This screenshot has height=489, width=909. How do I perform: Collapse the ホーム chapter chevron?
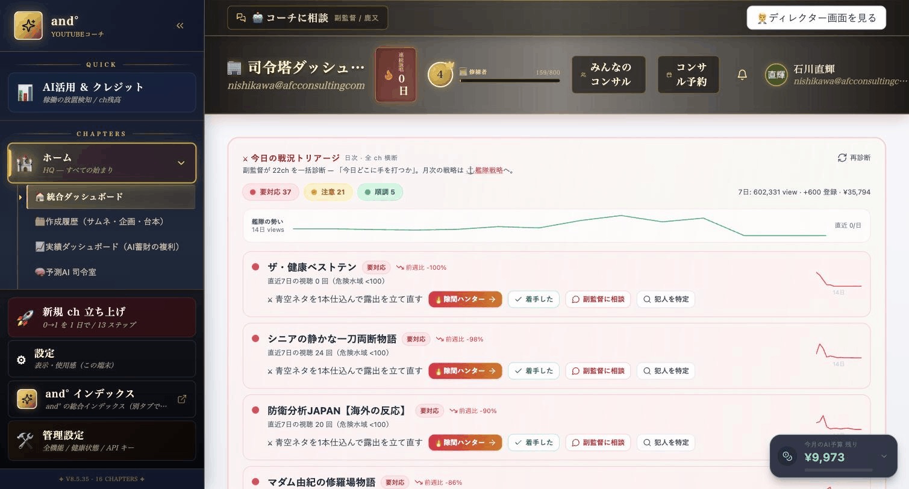pyautogui.click(x=181, y=163)
